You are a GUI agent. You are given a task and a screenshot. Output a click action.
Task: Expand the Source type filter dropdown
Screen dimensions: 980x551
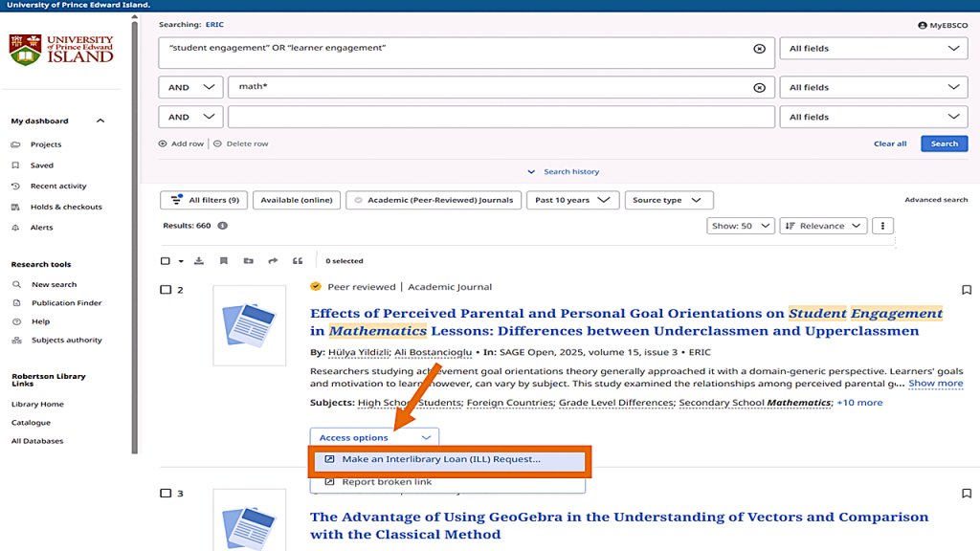668,200
